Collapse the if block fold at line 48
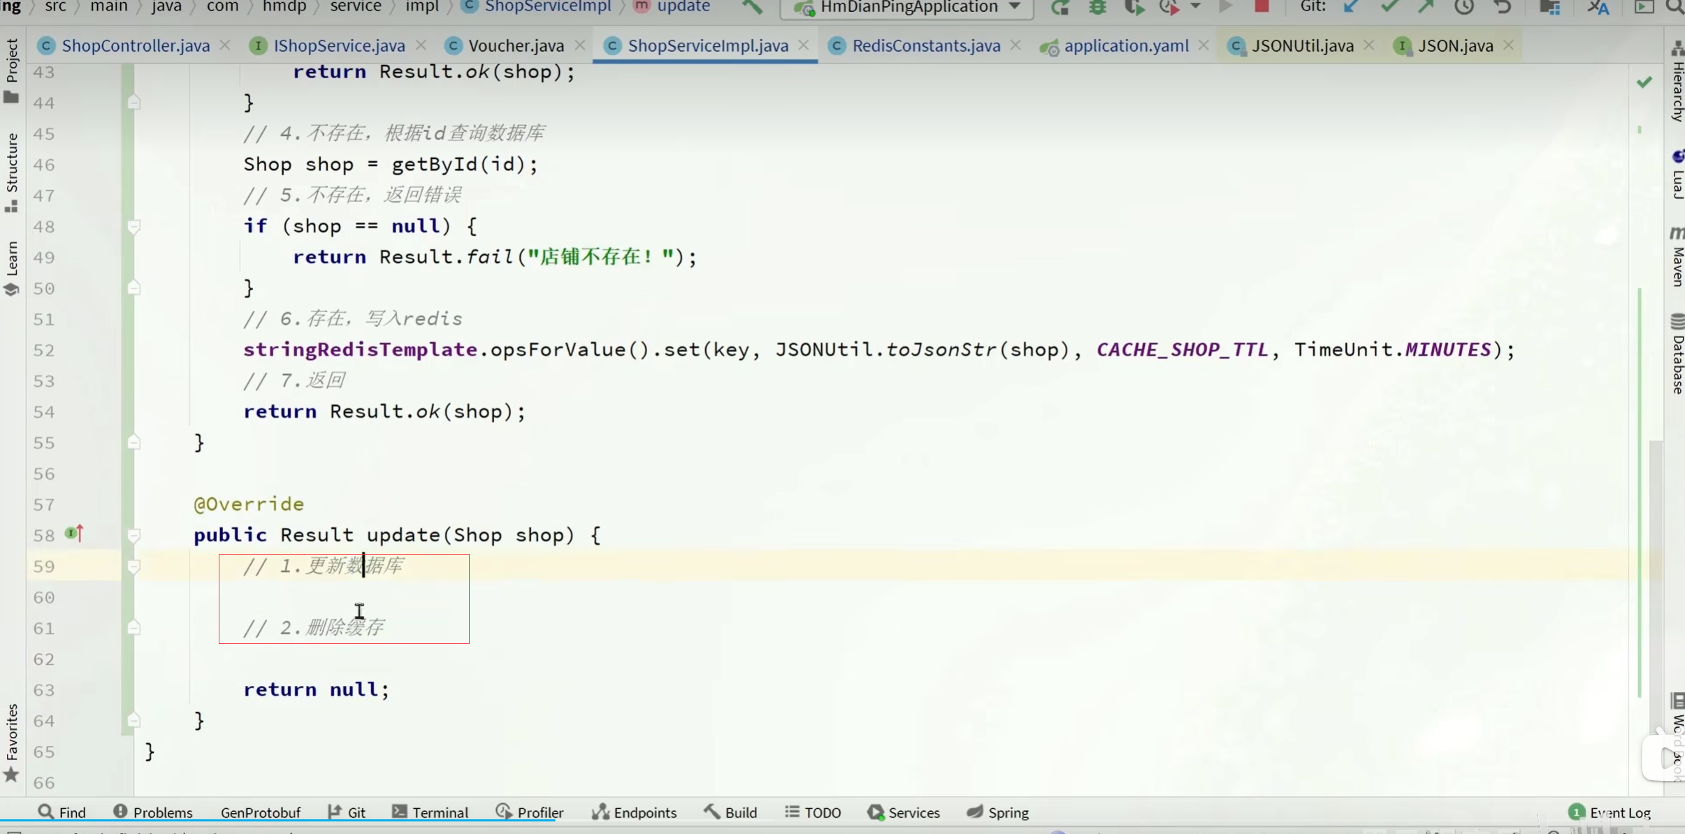The width and height of the screenshot is (1685, 834). click(133, 226)
